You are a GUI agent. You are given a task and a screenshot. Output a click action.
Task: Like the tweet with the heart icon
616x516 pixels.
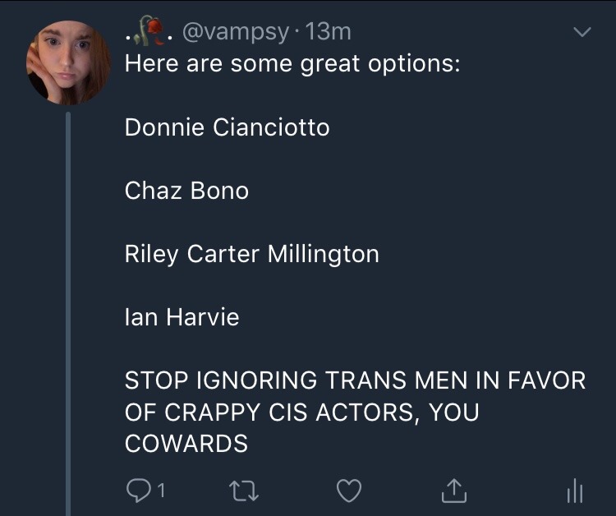pos(350,491)
